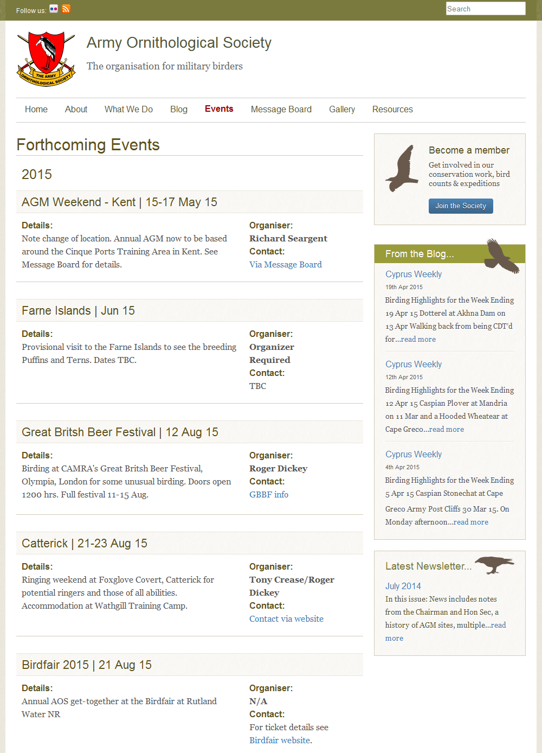Image resolution: width=542 pixels, height=753 pixels.
Task: Click the Contact via website link
Action: (286, 619)
